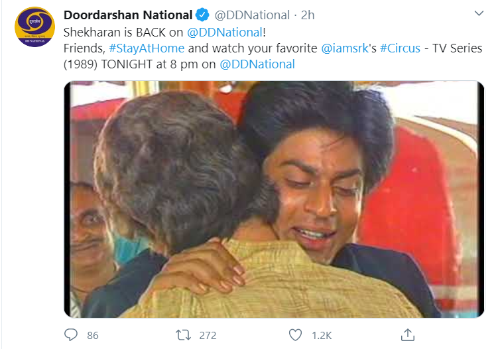Open the Doordarshan National profile avatar
Image resolution: width=498 pixels, height=349 pixels.
tap(34, 27)
